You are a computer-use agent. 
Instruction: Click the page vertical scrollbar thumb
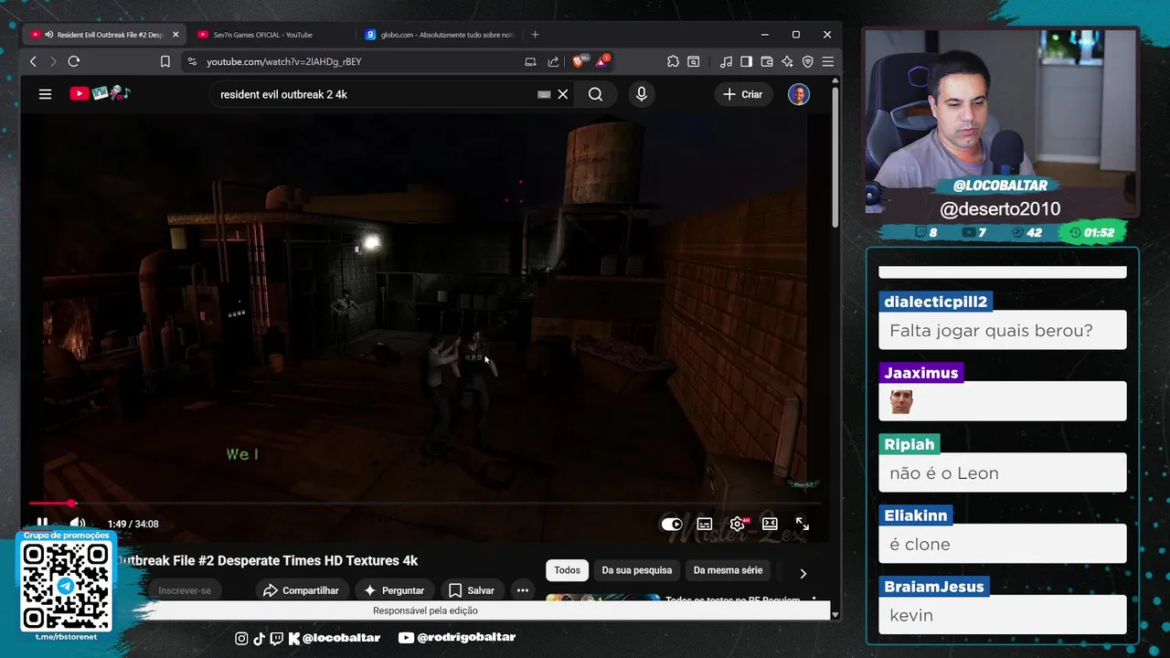tap(835, 158)
